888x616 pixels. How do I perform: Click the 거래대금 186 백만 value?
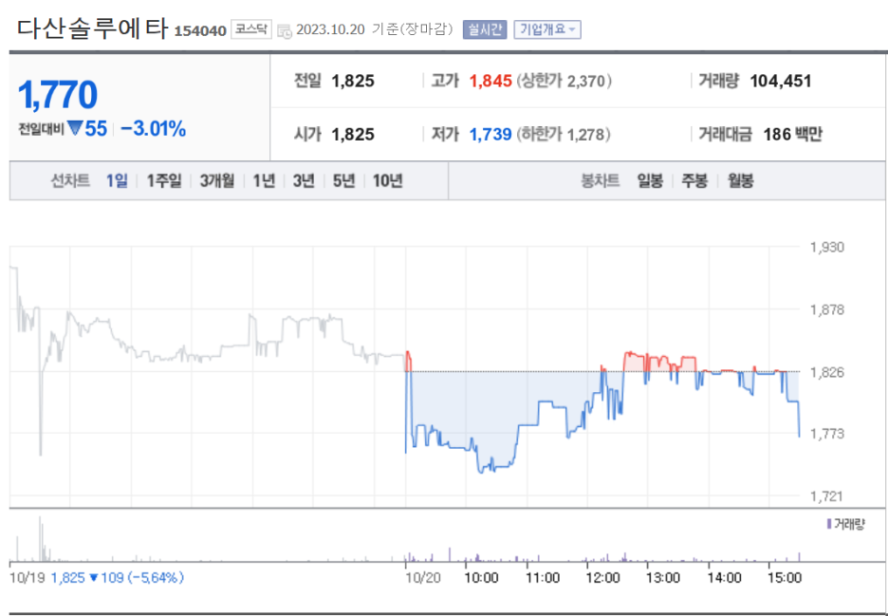(x=792, y=135)
